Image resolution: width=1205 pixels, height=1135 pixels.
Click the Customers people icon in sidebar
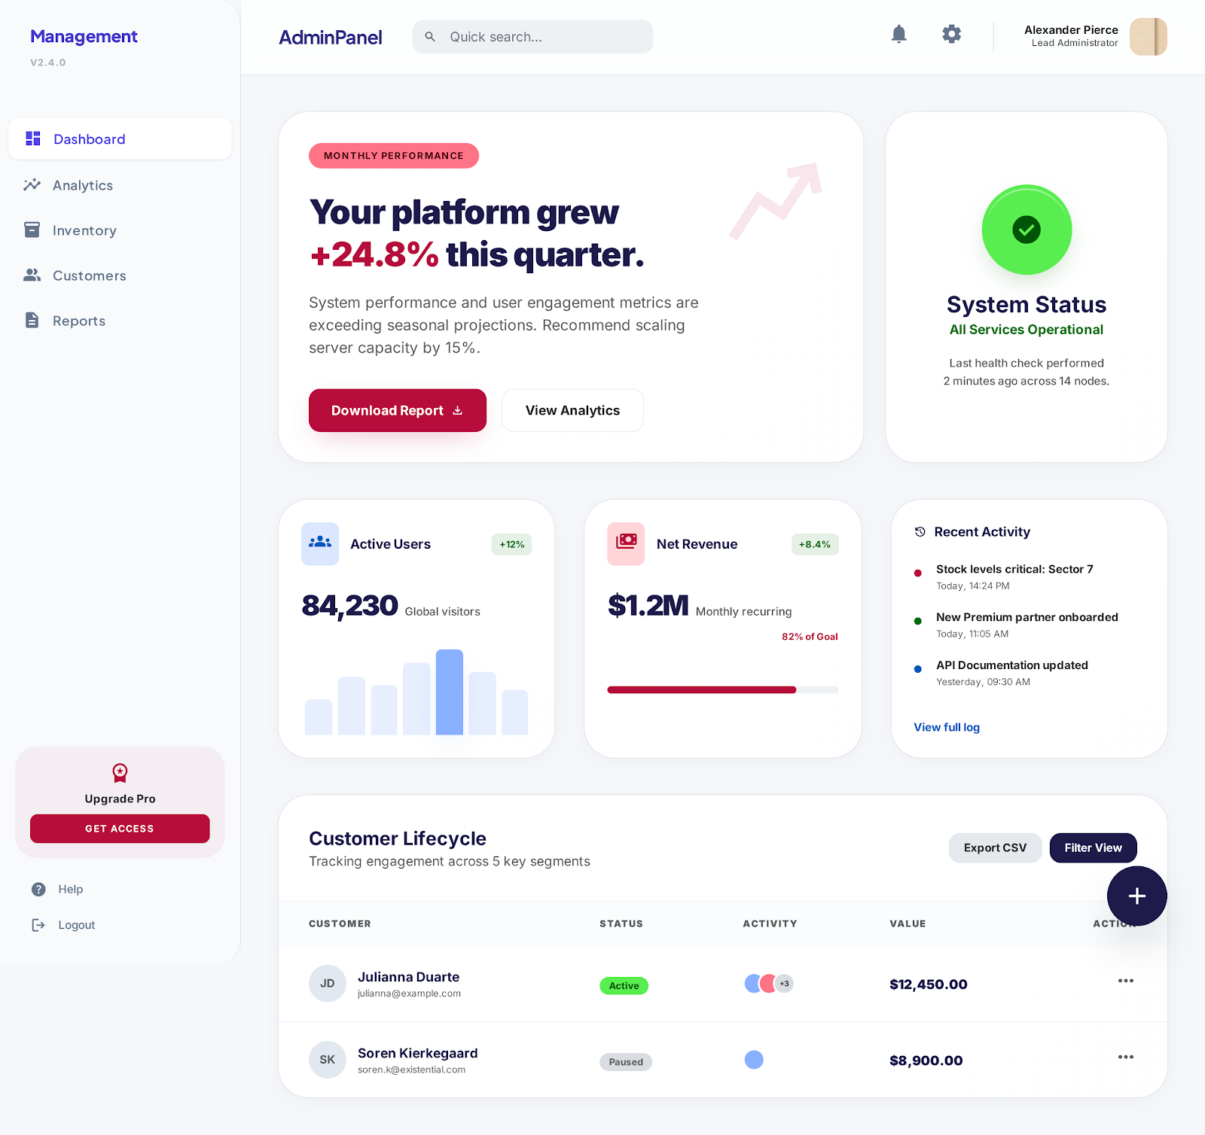(32, 275)
